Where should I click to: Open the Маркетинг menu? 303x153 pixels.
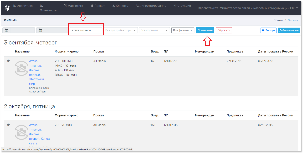click(x=74, y=6)
